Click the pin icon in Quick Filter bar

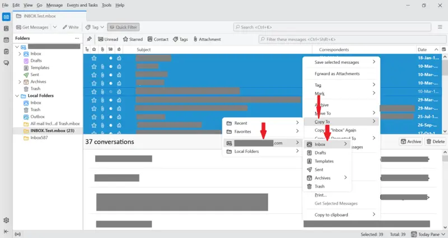tap(89, 39)
